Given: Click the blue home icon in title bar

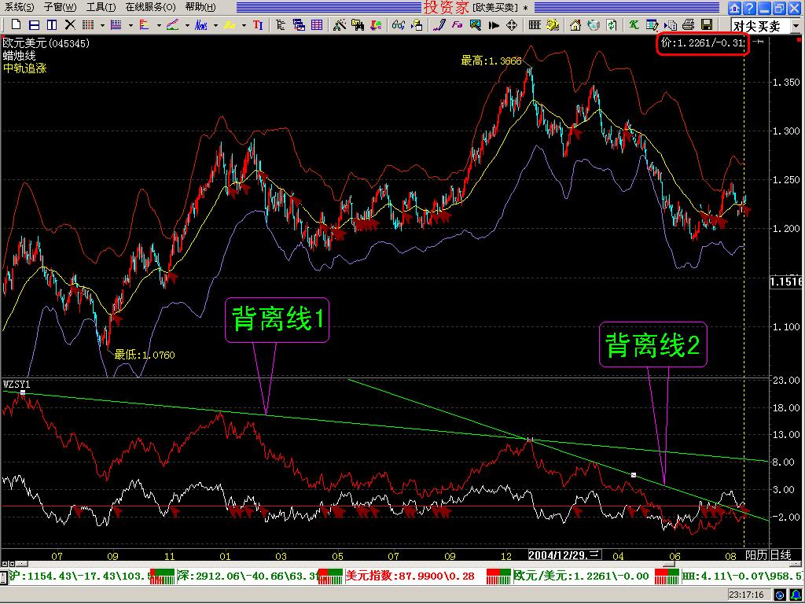Looking at the screenshot, I should click(735, 8).
